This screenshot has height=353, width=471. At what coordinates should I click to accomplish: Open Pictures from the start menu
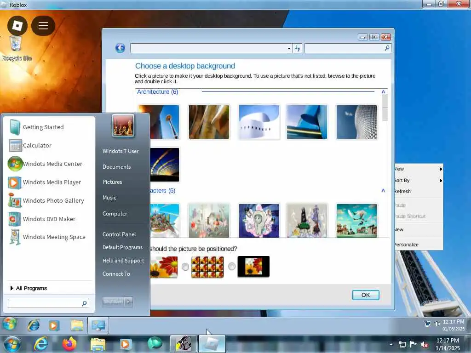pyautogui.click(x=112, y=182)
